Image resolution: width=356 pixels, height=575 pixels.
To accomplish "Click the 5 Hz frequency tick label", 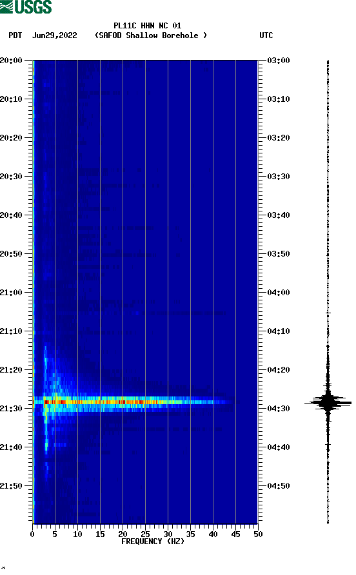I will point(55,534).
